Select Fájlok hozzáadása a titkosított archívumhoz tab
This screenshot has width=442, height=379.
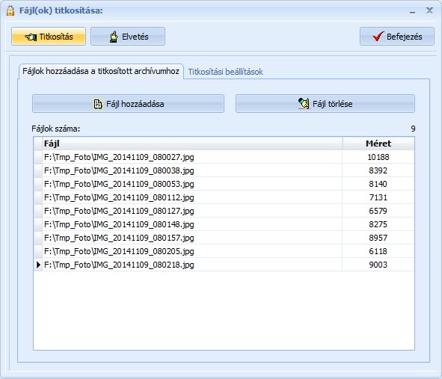(x=101, y=71)
